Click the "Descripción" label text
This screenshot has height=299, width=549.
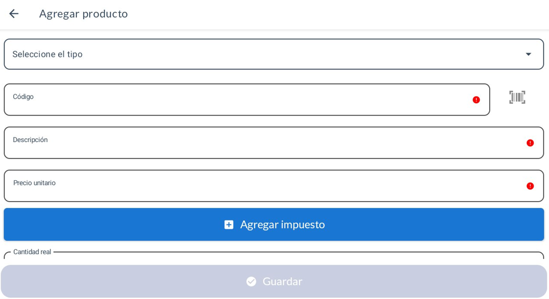click(30, 140)
